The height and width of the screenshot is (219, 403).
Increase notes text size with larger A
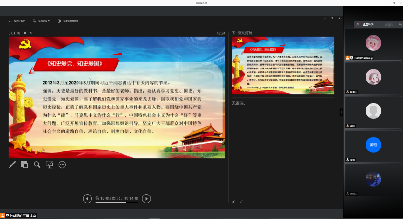(x=233, y=202)
